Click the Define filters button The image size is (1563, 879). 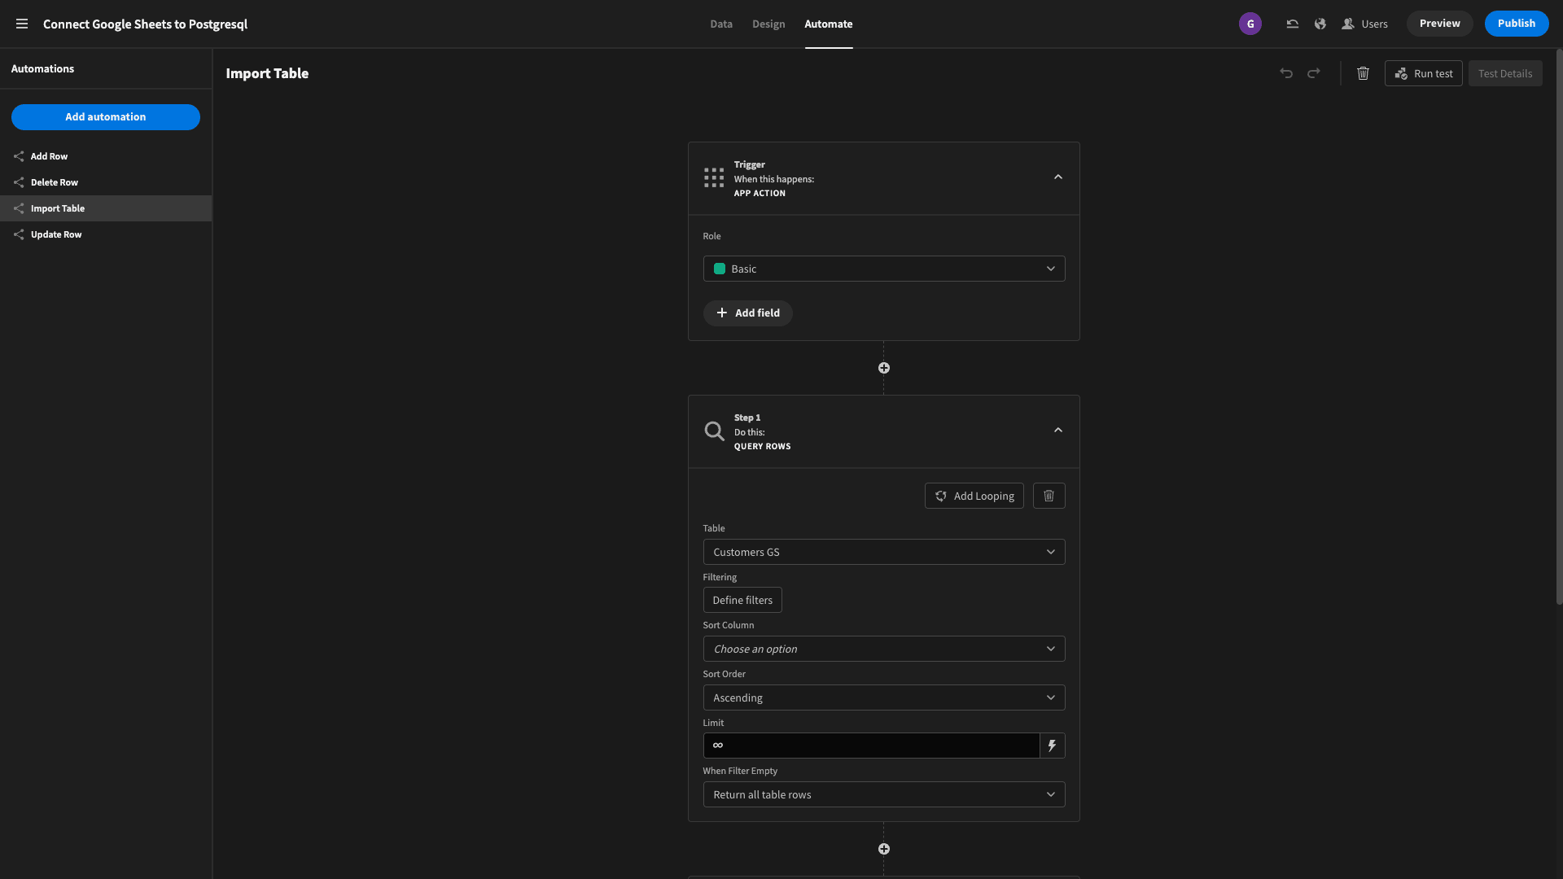742,600
